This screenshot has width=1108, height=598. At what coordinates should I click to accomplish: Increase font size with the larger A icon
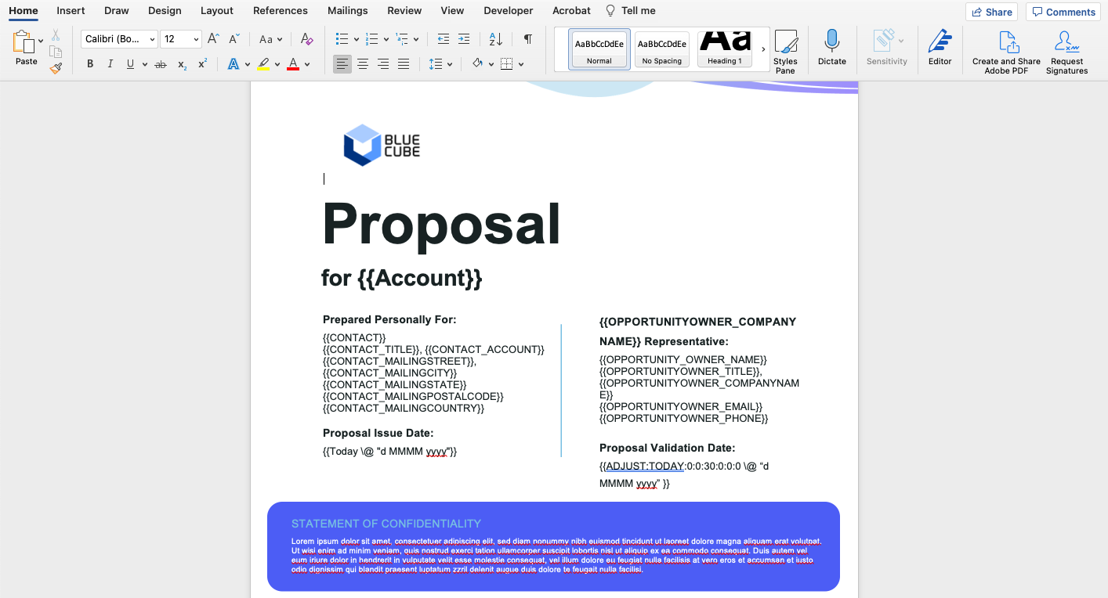pyautogui.click(x=213, y=39)
